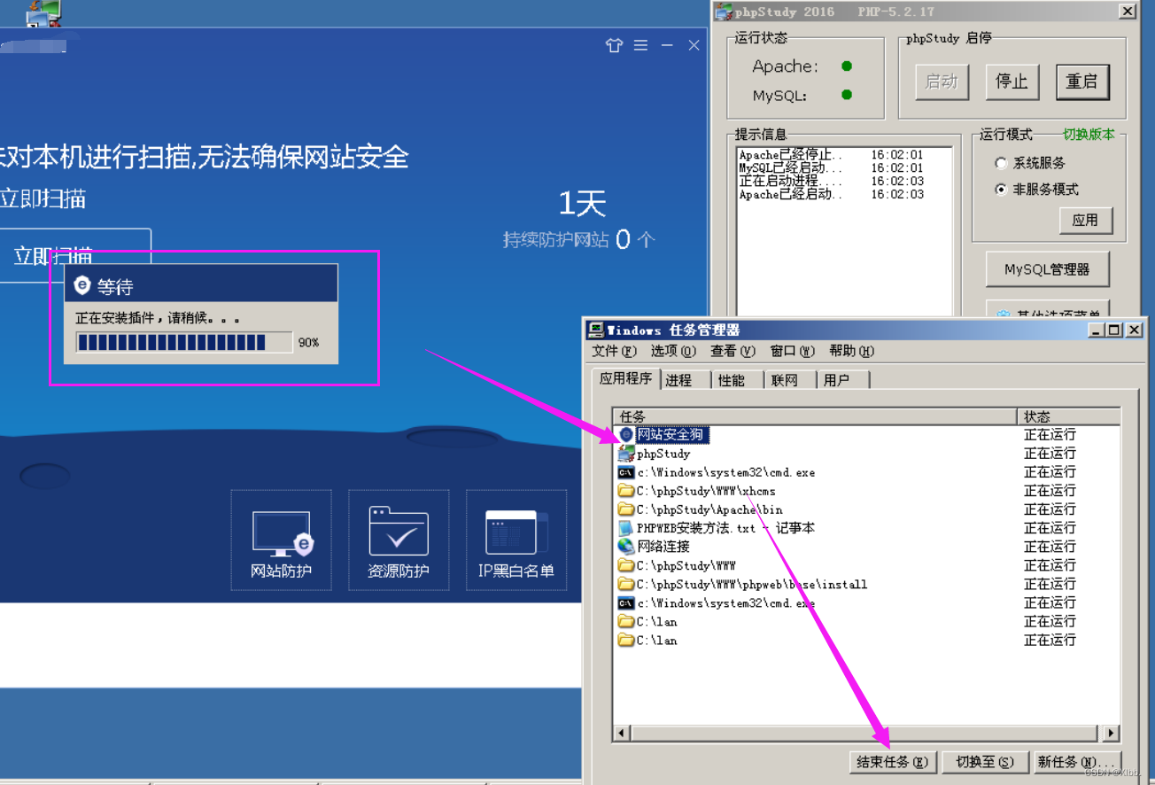Click the 新任务(N)... button
The height and width of the screenshot is (785, 1155).
pos(1078,762)
